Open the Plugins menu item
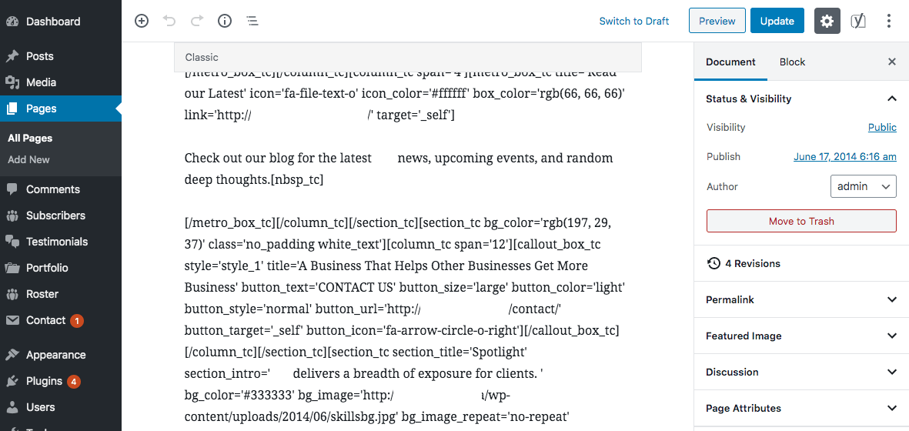The image size is (909, 431). tap(44, 381)
